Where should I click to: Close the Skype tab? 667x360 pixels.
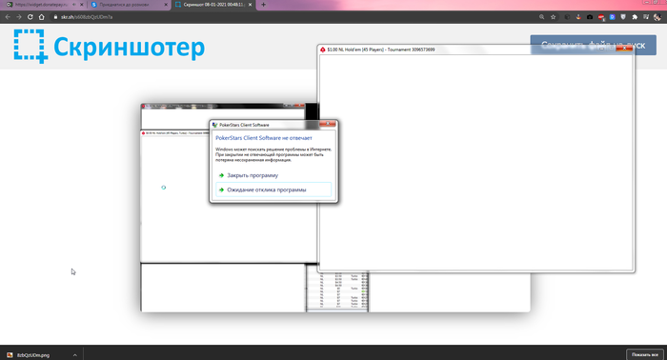pyautogui.click(x=166, y=5)
